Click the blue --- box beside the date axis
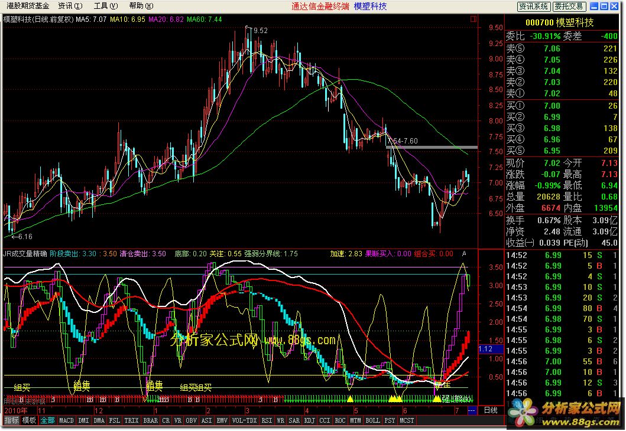Screen dimensions: 626x431 [x=472, y=410]
